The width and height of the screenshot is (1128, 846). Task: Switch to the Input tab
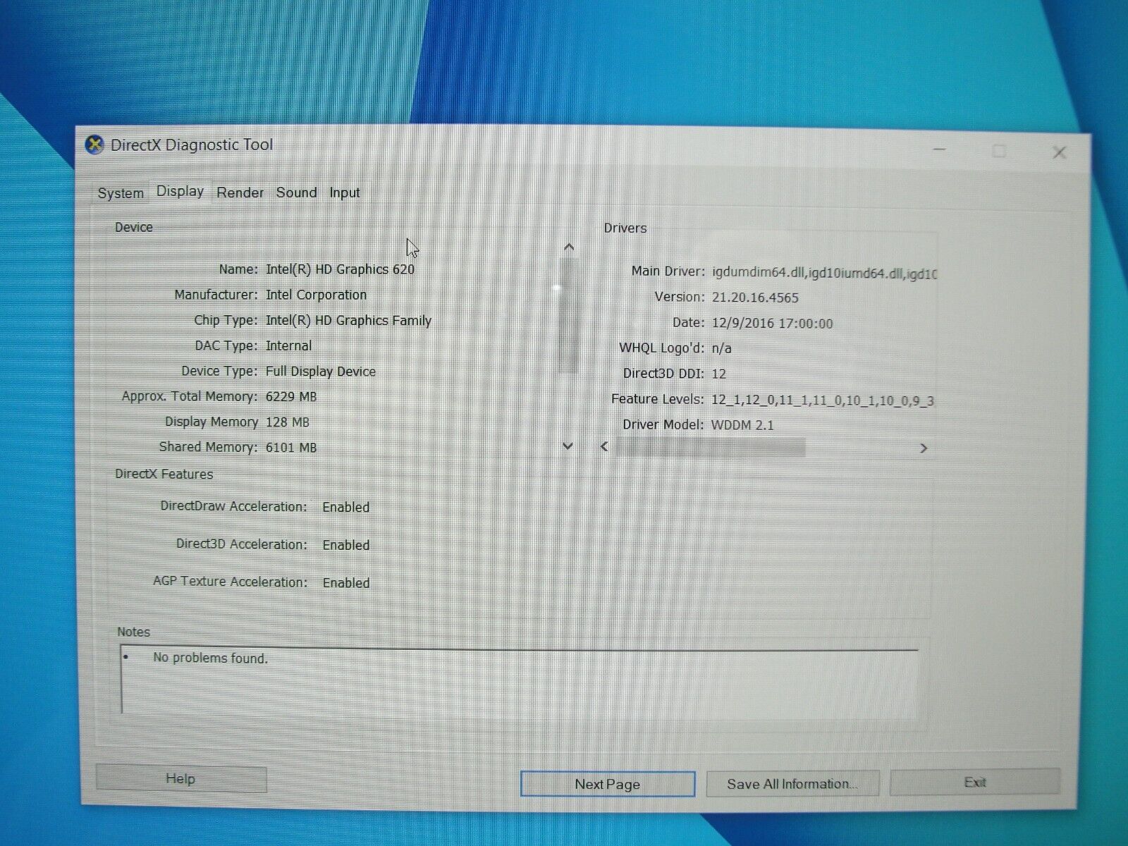click(344, 192)
